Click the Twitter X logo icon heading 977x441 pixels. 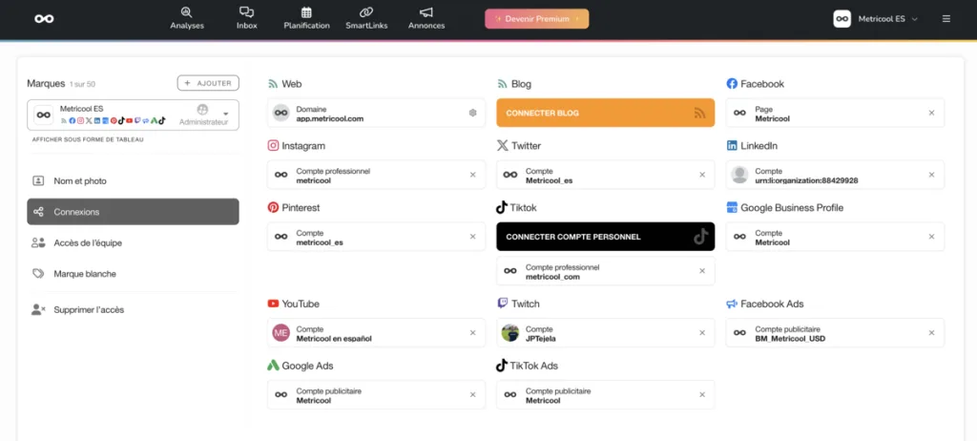pyautogui.click(x=502, y=145)
